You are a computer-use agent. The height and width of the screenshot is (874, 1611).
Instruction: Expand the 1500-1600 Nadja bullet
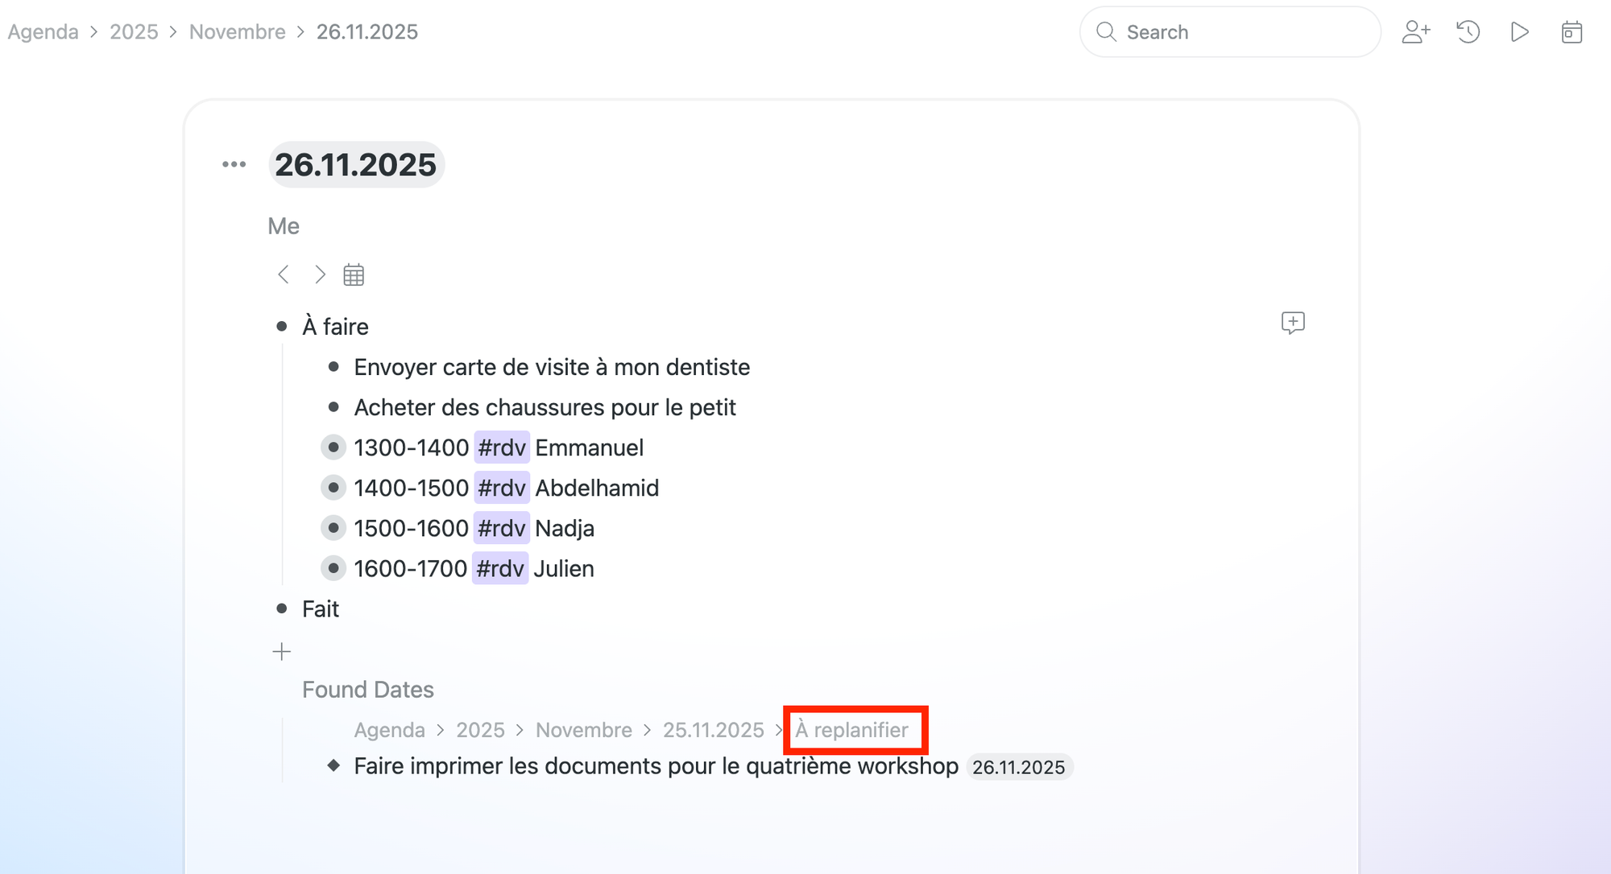pyautogui.click(x=333, y=528)
